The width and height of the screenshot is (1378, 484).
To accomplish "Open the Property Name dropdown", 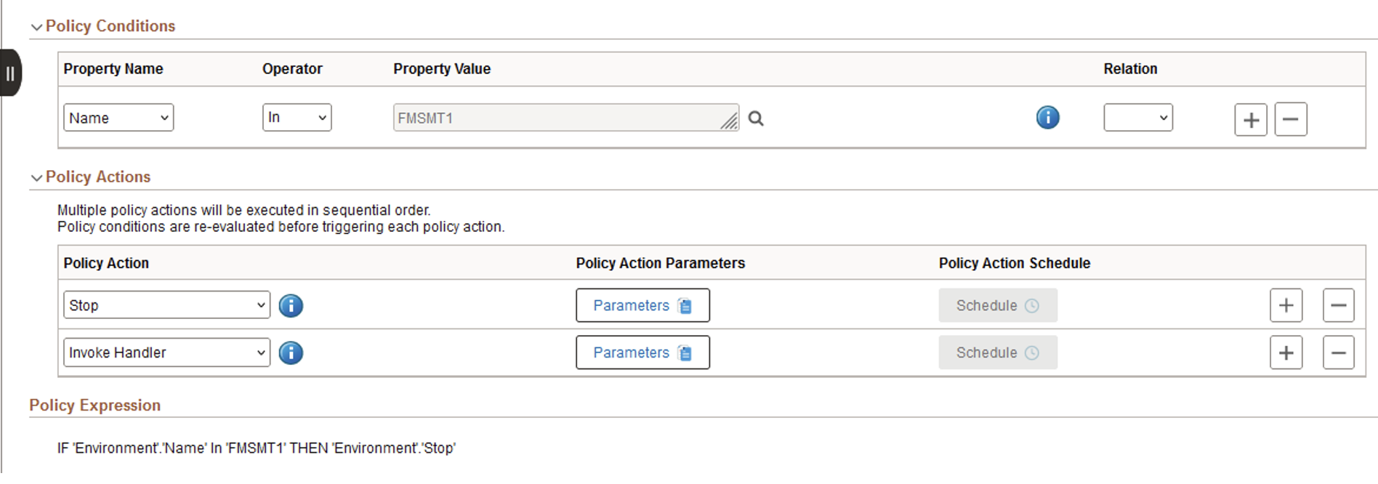I will tap(118, 118).
